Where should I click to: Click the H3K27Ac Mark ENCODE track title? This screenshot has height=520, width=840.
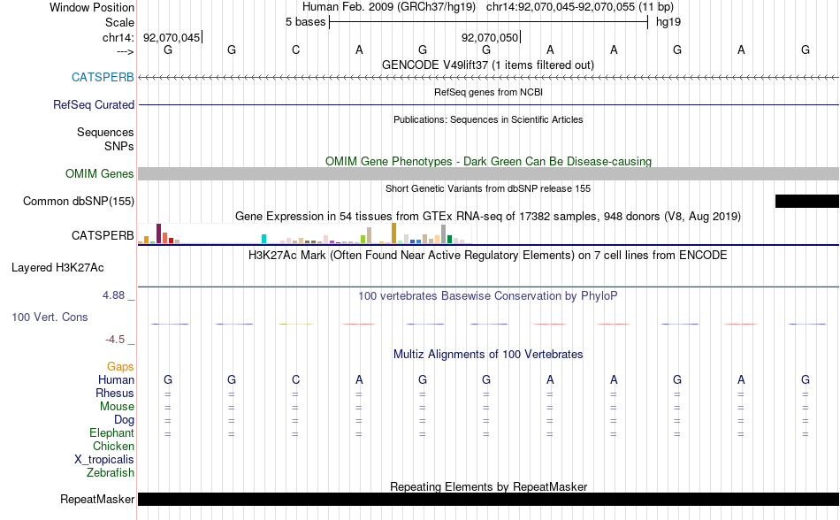(x=487, y=255)
